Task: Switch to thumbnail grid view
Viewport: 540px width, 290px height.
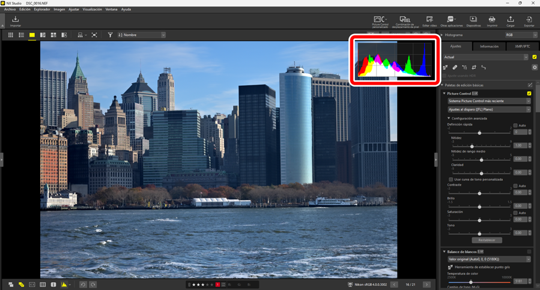Action: 10,35
